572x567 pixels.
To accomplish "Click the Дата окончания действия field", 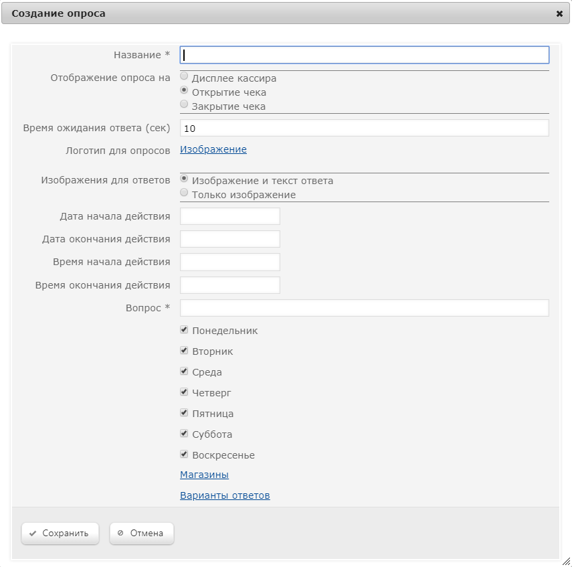I will [230, 239].
